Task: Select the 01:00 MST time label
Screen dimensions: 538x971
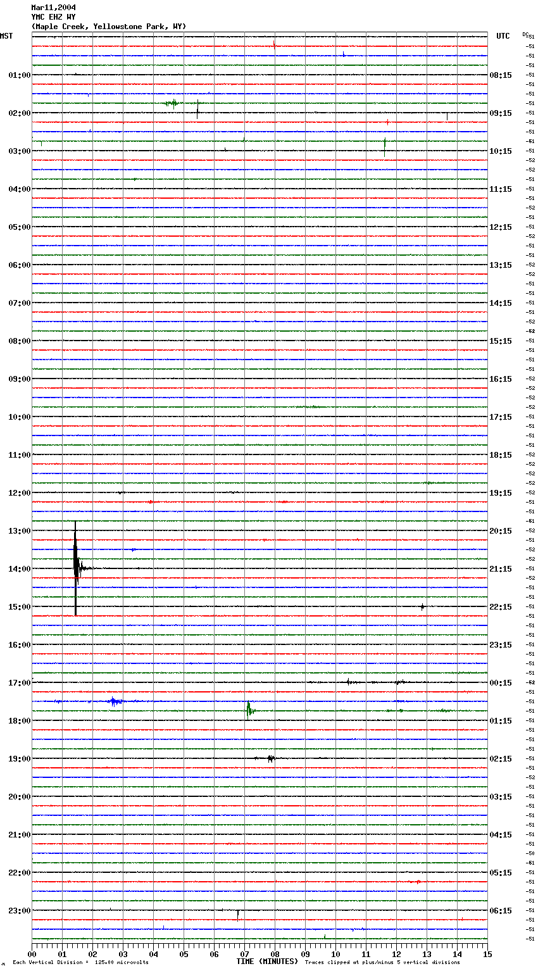Action: point(20,75)
